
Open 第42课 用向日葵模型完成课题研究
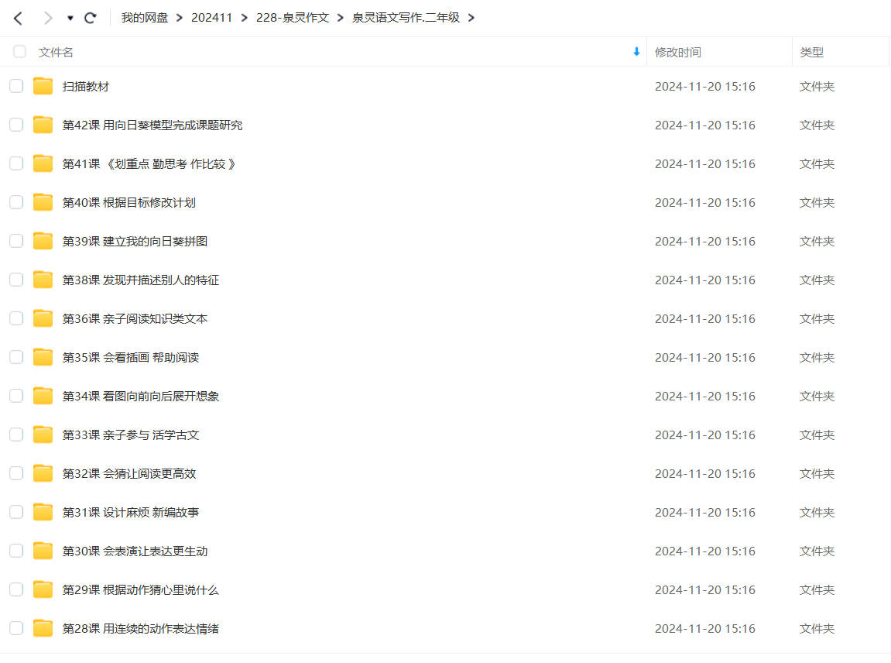coord(152,125)
